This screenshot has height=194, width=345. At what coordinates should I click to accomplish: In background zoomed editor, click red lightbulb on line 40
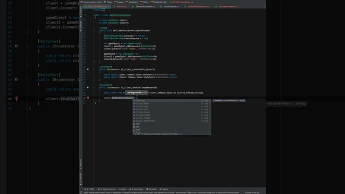pyautogui.click(x=17, y=99)
